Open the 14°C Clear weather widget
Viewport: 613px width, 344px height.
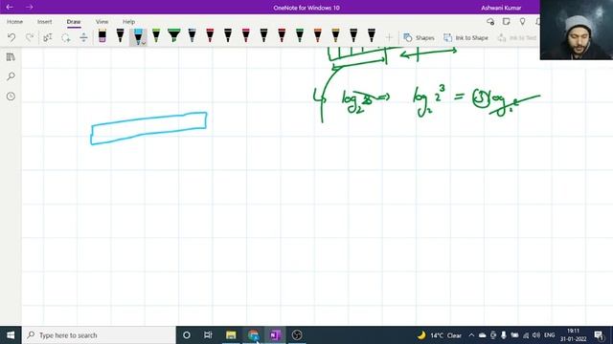coord(439,335)
